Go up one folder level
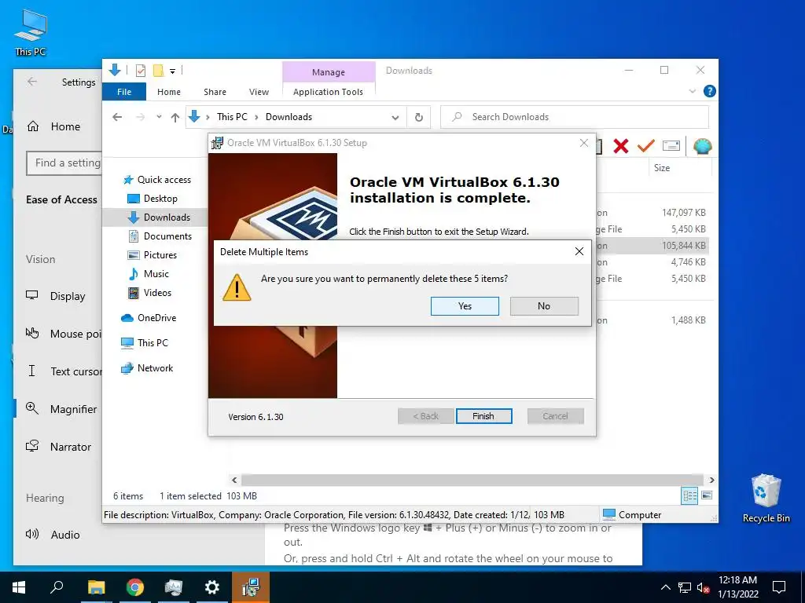The image size is (805, 603). (175, 118)
